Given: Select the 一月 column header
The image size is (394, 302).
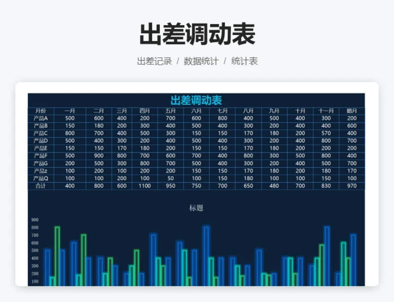Looking at the screenshot, I should [70, 111].
